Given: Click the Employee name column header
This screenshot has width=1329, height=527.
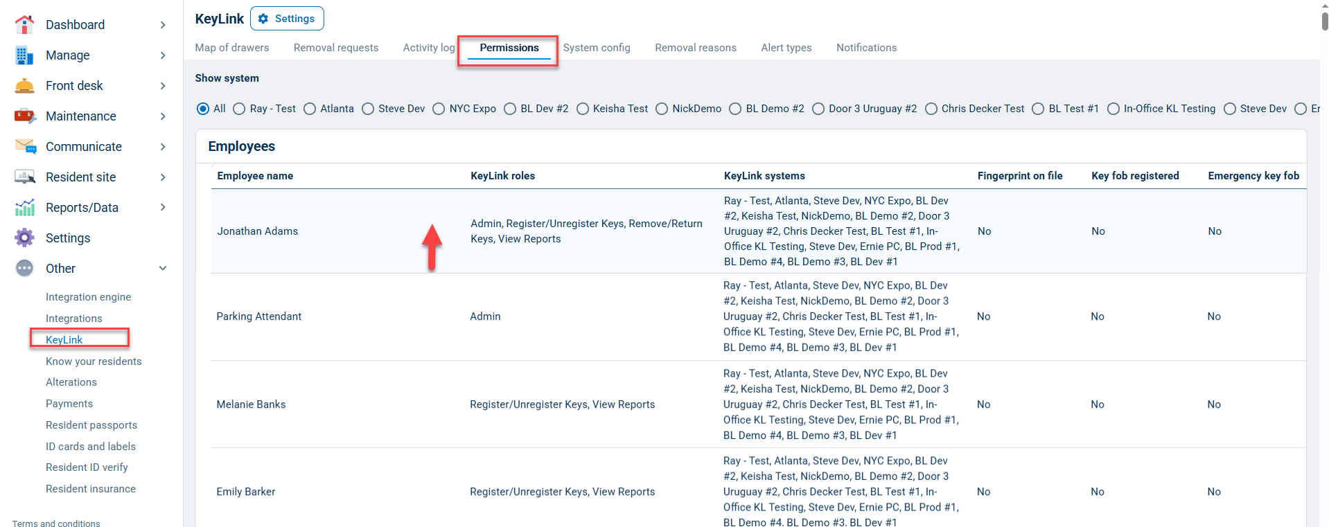Looking at the screenshot, I should (255, 176).
